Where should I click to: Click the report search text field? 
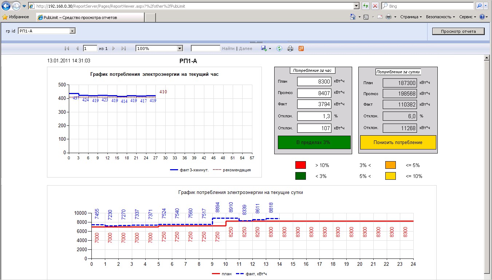[205, 48]
